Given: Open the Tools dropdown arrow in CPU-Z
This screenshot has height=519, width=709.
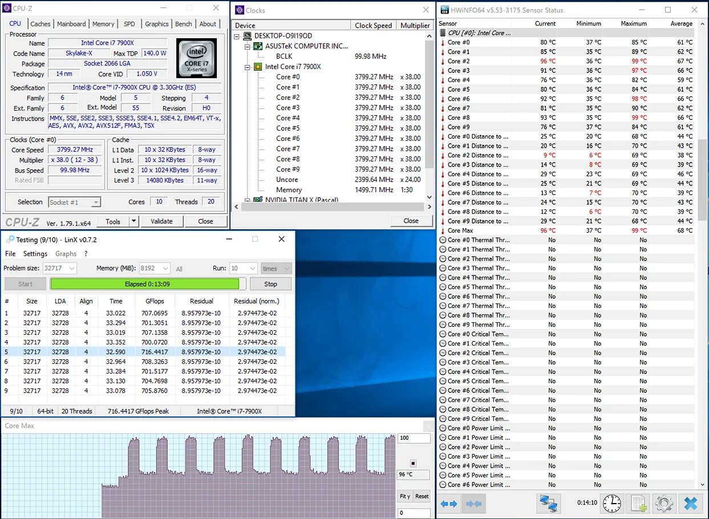Looking at the screenshot, I should 133,221.
